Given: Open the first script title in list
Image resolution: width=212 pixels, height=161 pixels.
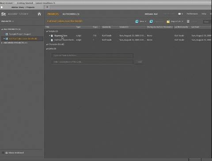Looking at the screenshot, I should pyautogui.click(x=61, y=36).
